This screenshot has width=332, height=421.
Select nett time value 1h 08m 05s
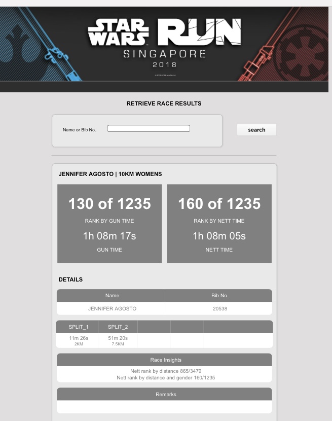click(x=219, y=236)
